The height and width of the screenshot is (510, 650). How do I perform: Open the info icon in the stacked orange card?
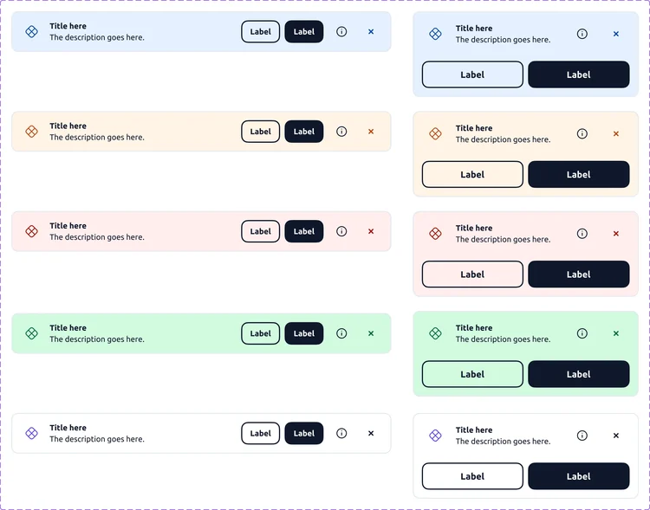(582, 133)
